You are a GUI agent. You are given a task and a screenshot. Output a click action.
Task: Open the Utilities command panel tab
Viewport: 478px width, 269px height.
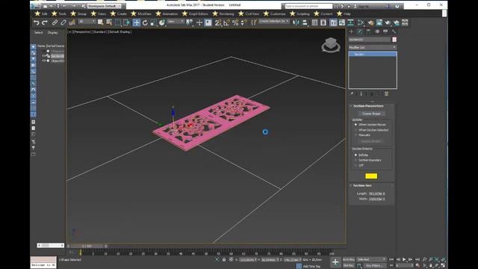click(394, 31)
